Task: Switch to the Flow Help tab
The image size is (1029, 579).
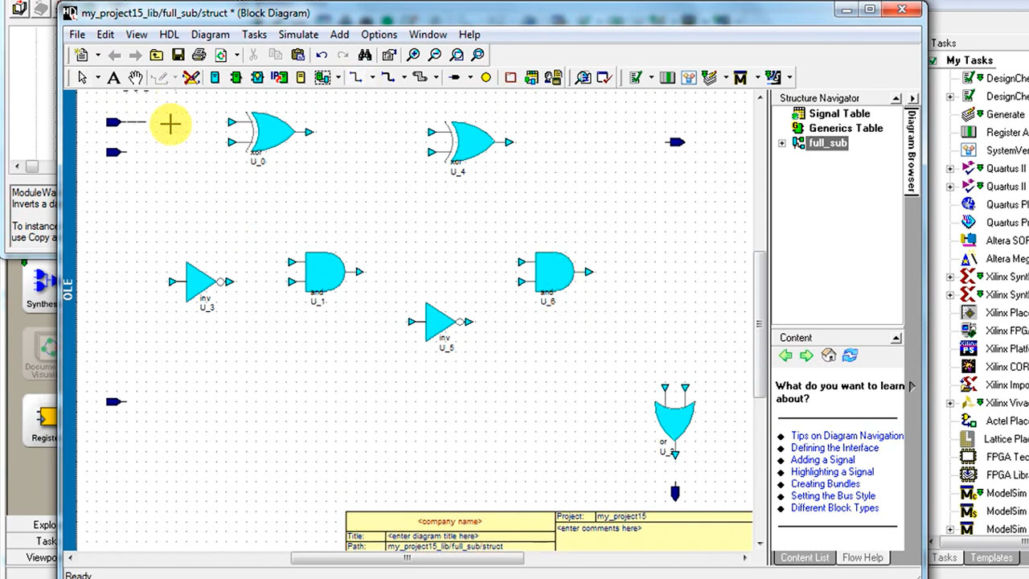Action: pos(862,557)
